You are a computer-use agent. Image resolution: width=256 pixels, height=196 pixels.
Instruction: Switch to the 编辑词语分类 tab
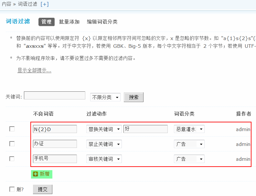click(102, 22)
